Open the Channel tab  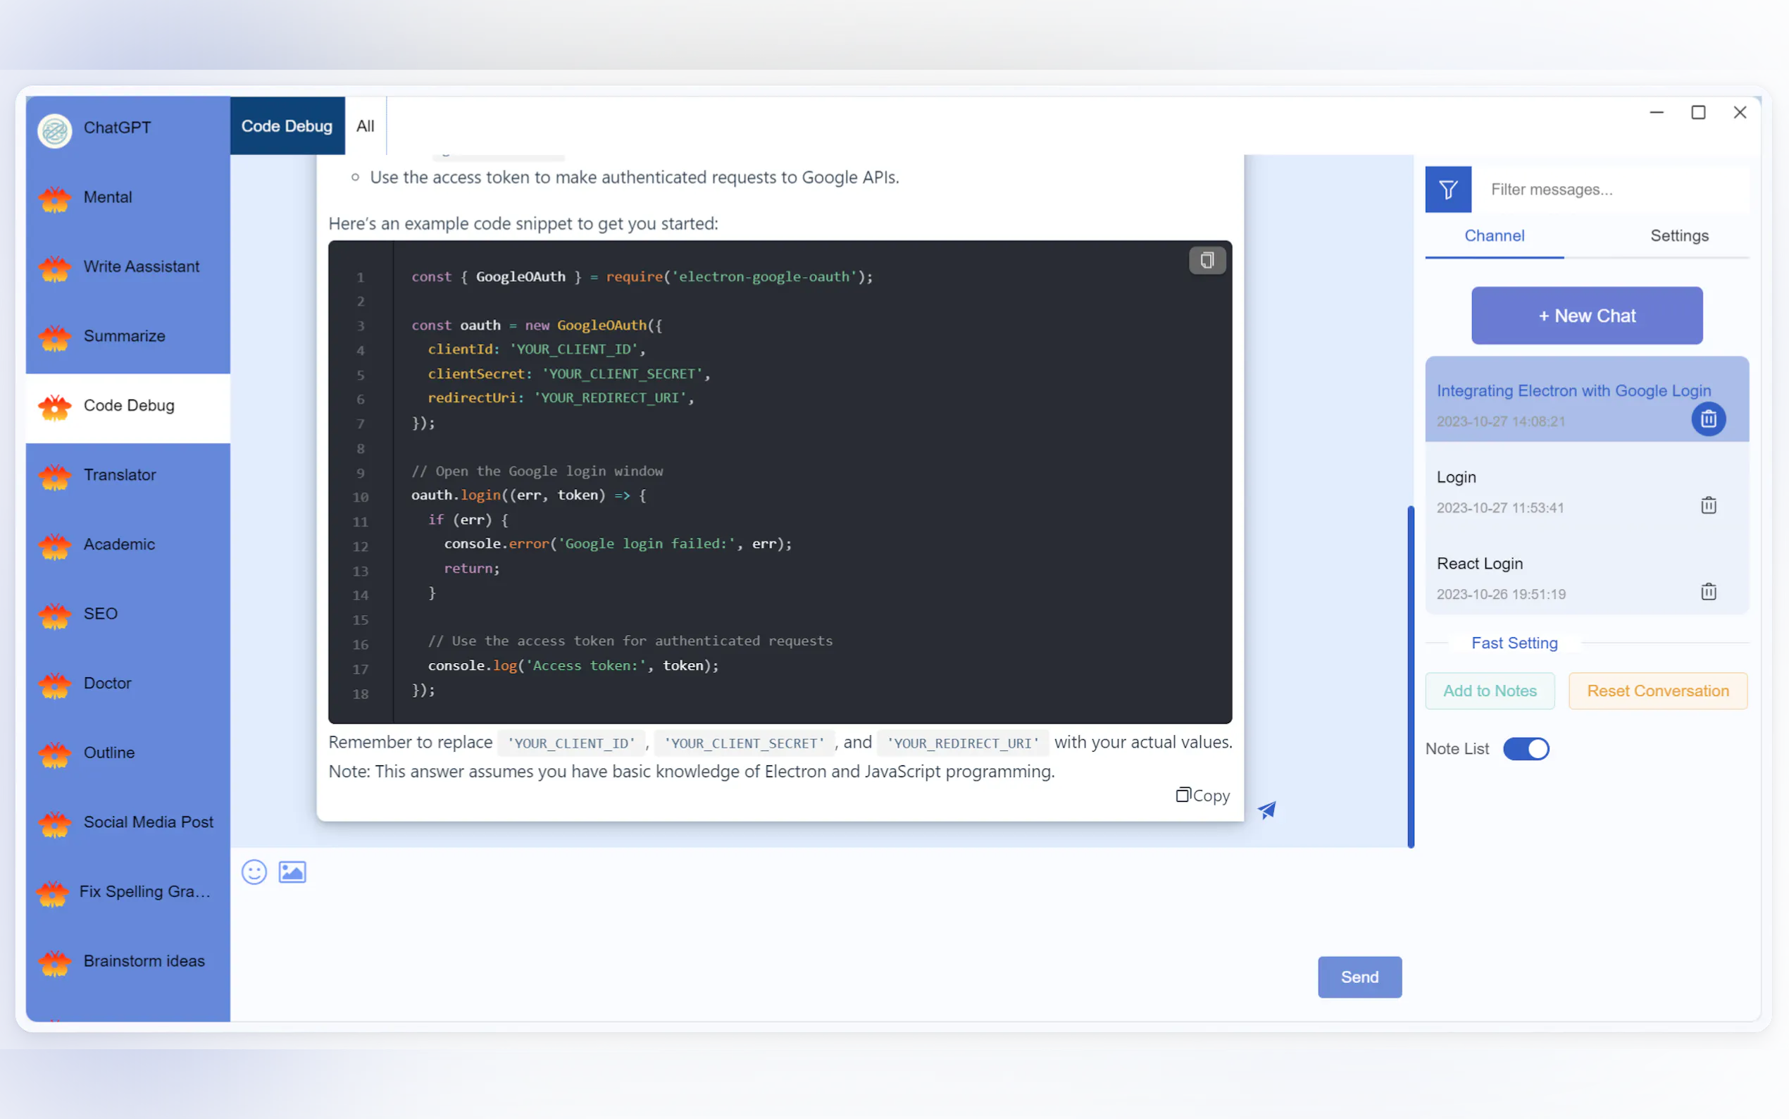[x=1494, y=235]
